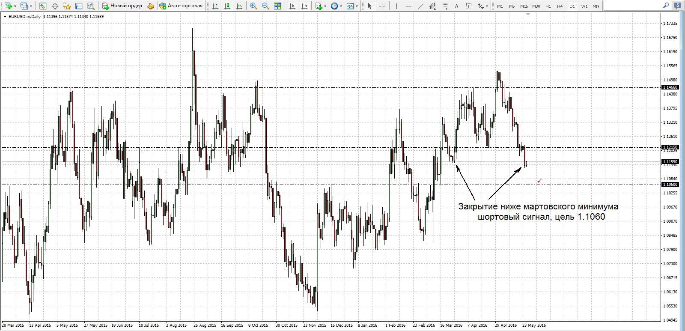Open the chat notifications icon showing 5
This screenshot has height=331, width=685.
tap(678, 6)
